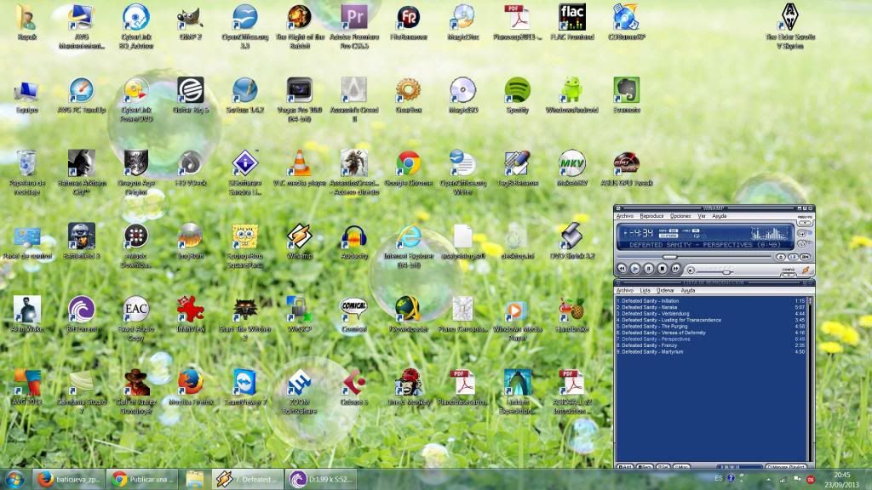Click the playlist's vertical scrollbar
This screenshot has width=872, height=490.
(810, 380)
